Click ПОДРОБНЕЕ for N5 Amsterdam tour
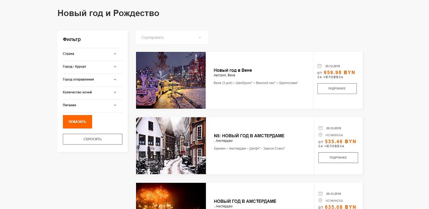The width and height of the screenshot is (429, 209). click(x=338, y=157)
